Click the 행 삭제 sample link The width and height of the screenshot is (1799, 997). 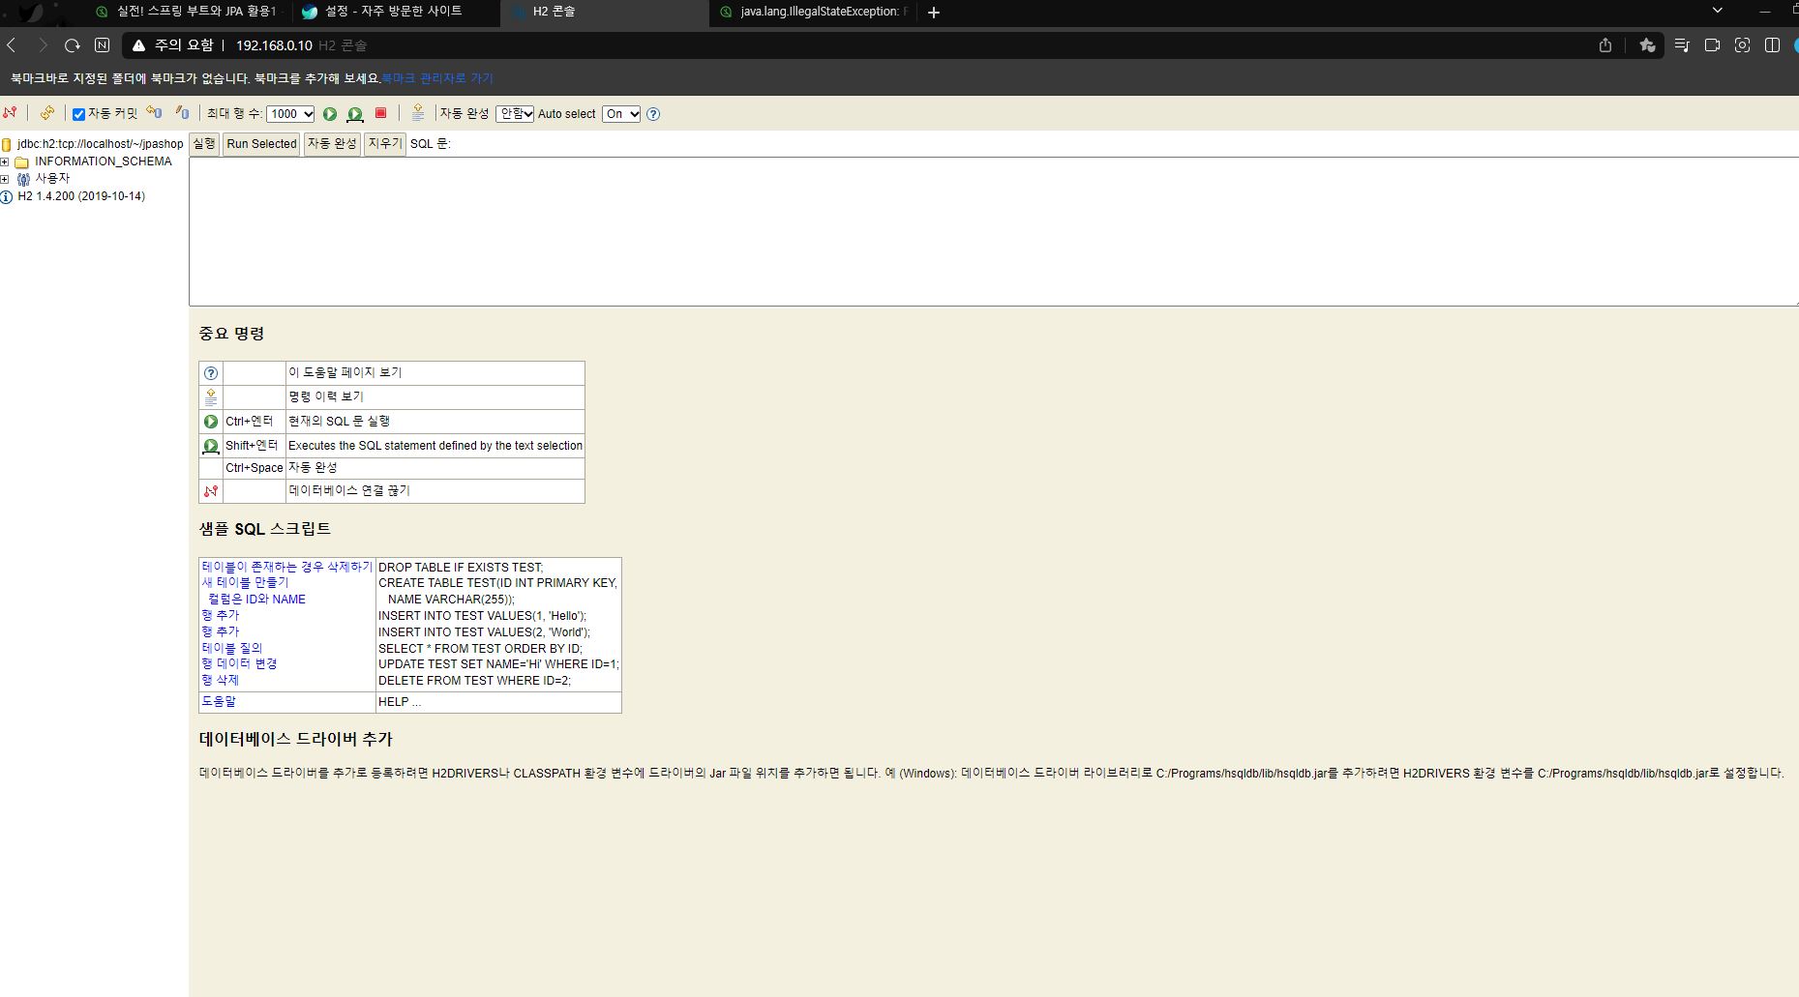pos(220,680)
